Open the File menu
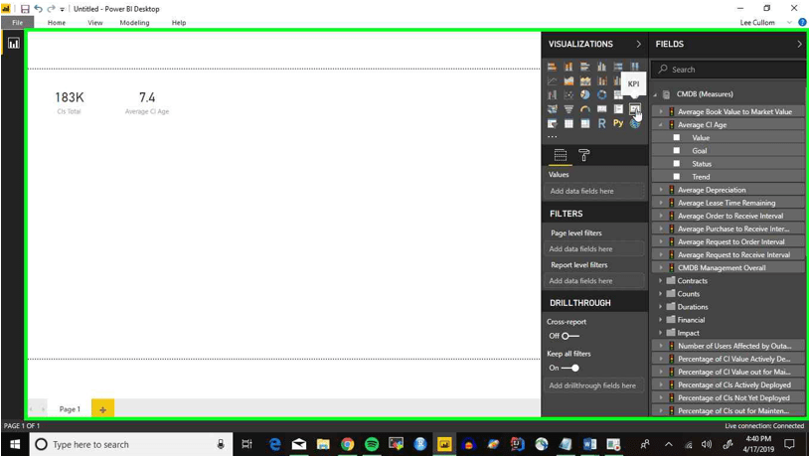Image resolution: width=811 pixels, height=457 pixels. click(x=18, y=22)
